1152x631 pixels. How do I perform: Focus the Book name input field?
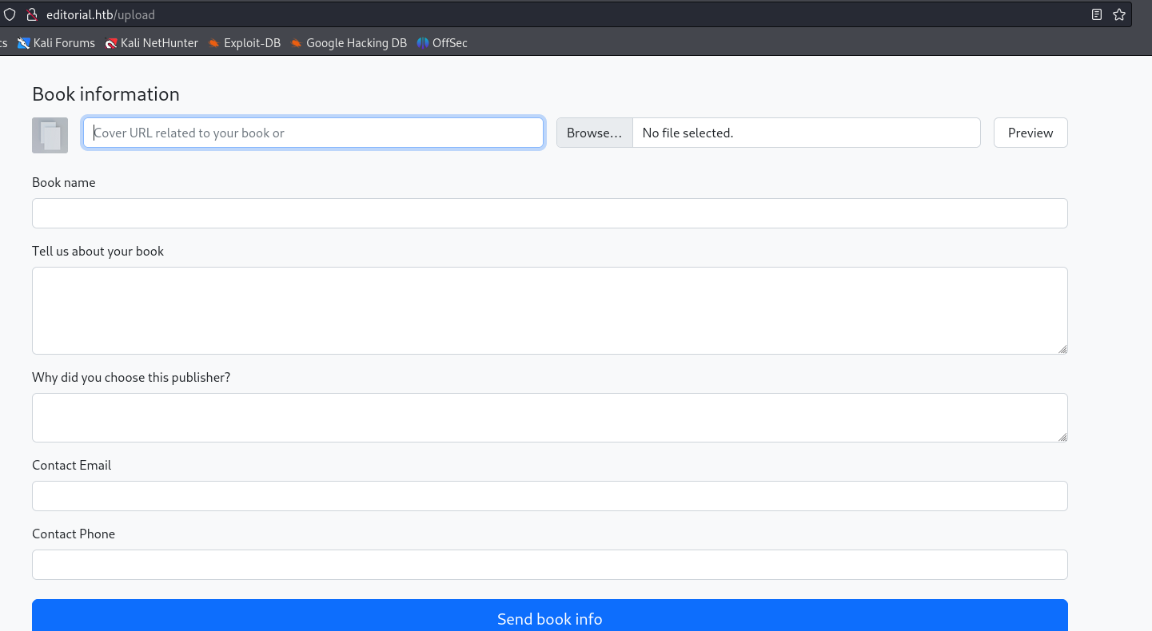[550, 213]
